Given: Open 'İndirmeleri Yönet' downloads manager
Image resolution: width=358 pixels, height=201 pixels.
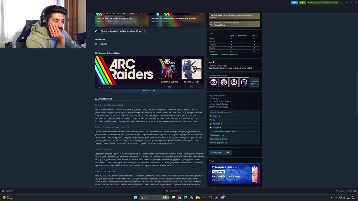Looking at the screenshot, I should pyautogui.click(x=175, y=191).
